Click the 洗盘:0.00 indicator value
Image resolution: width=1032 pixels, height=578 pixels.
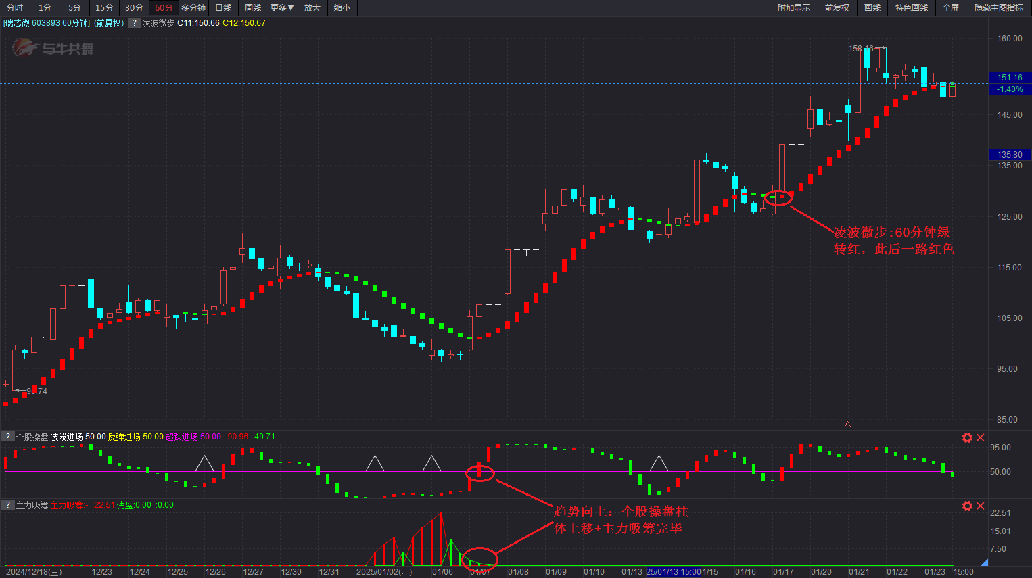click(134, 505)
